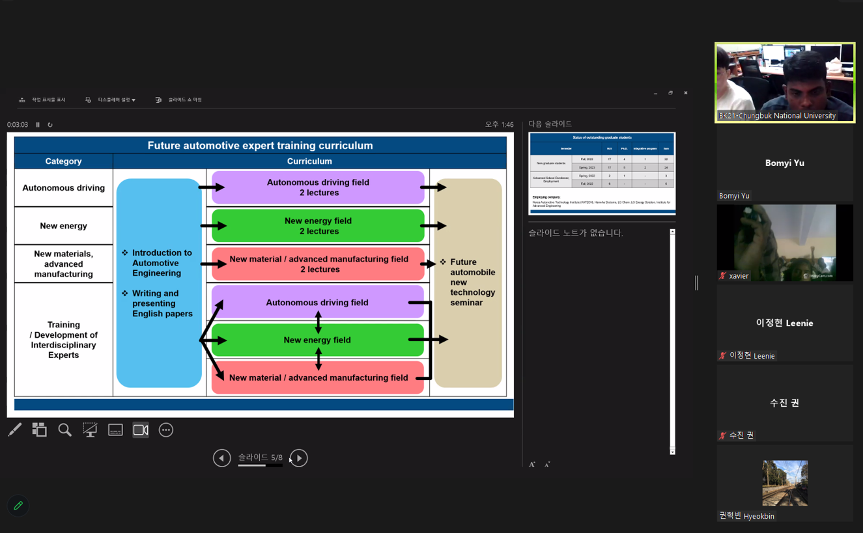Toggle subtitles icon in presenter toolbar
The width and height of the screenshot is (863, 533).
pyautogui.click(x=115, y=430)
